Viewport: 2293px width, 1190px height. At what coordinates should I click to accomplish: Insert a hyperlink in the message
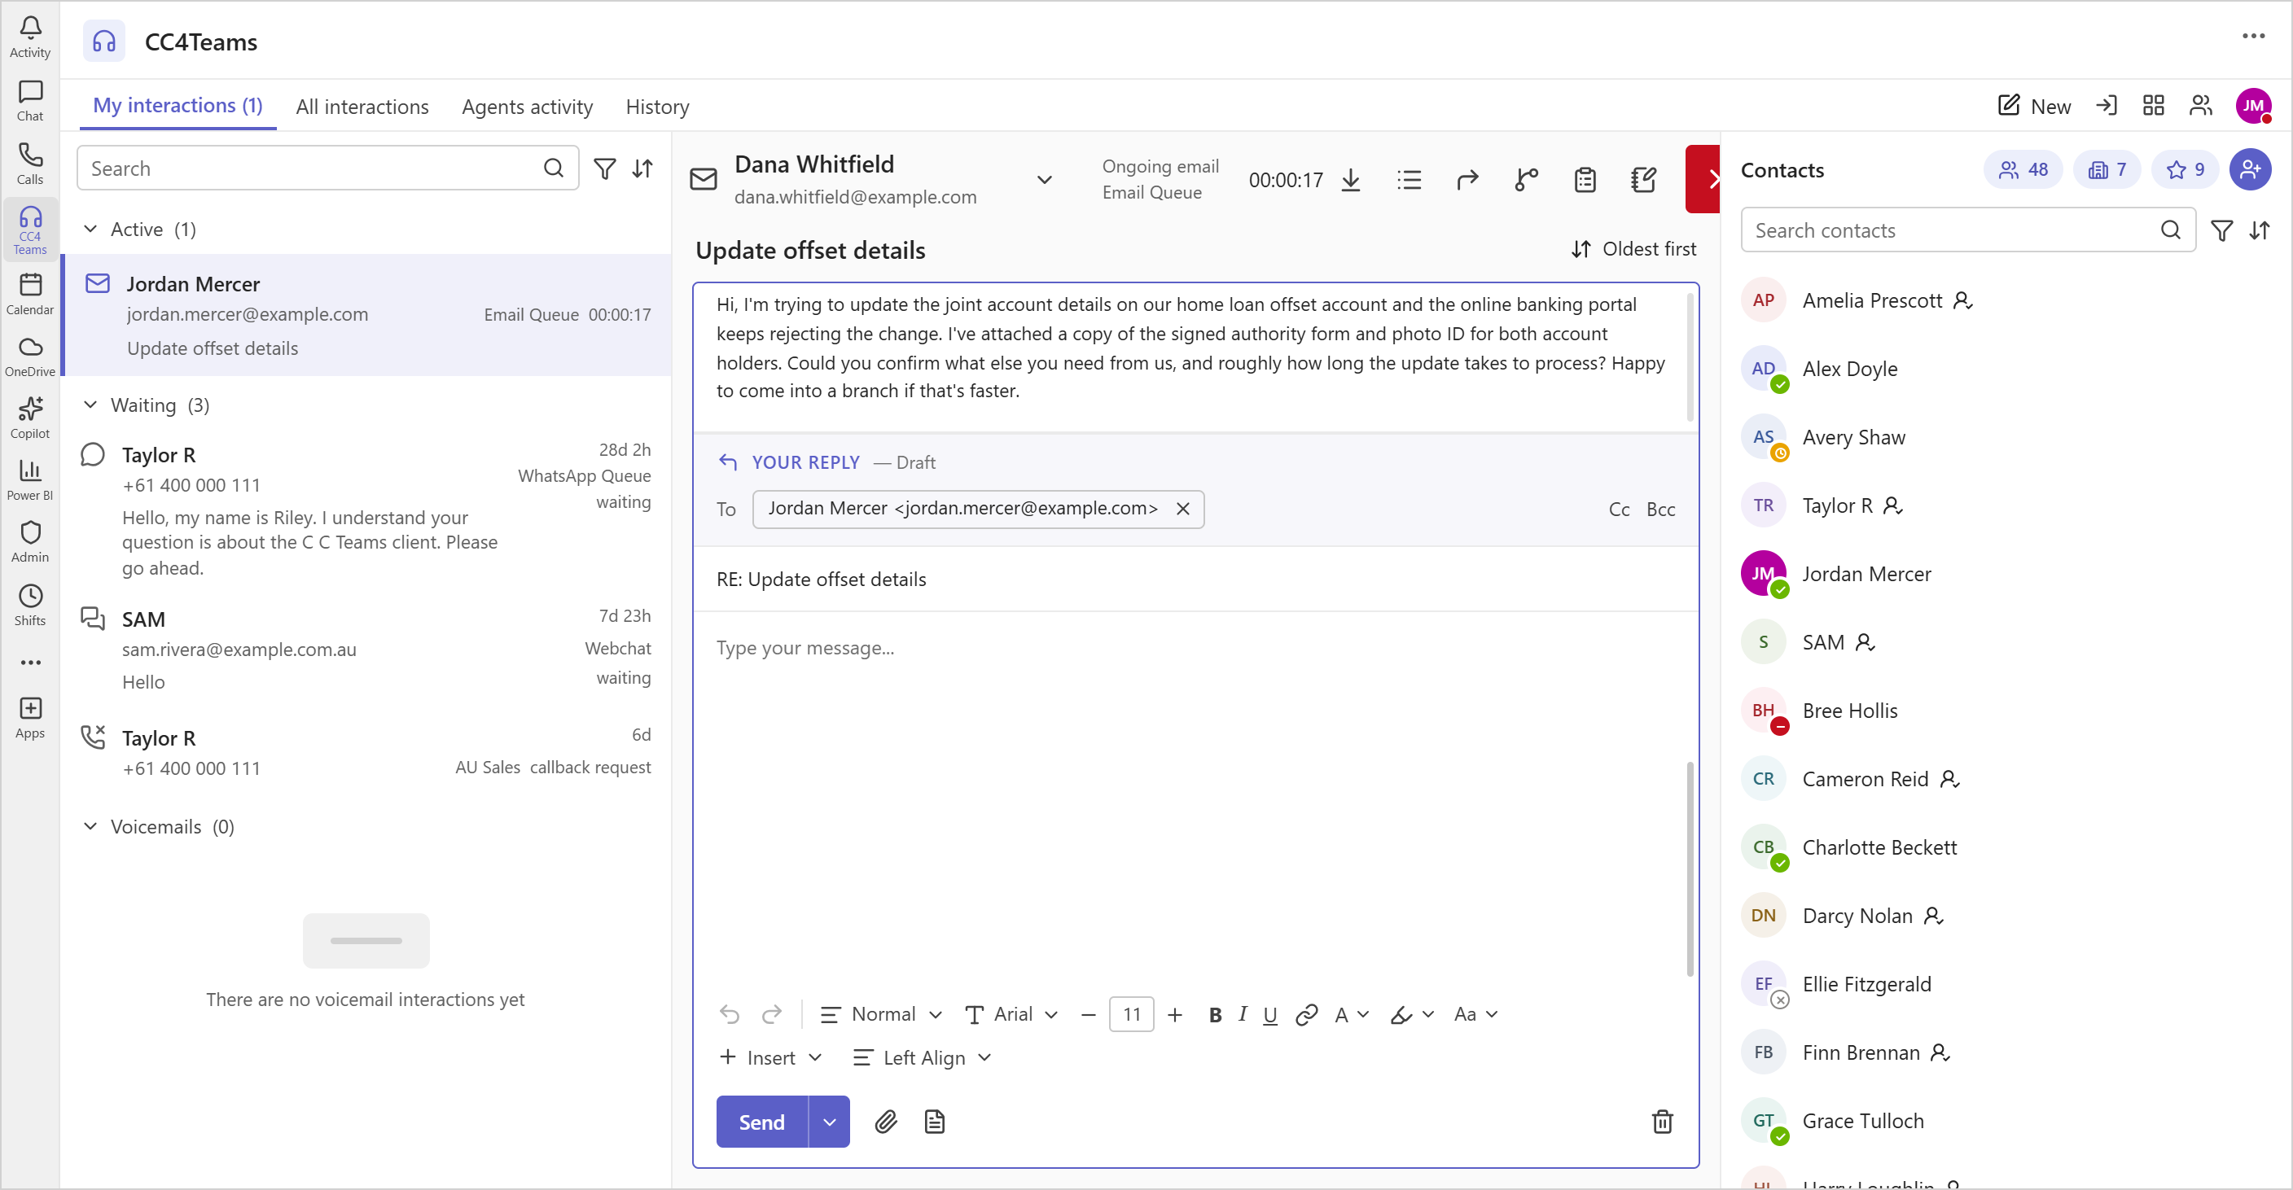[1306, 1015]
